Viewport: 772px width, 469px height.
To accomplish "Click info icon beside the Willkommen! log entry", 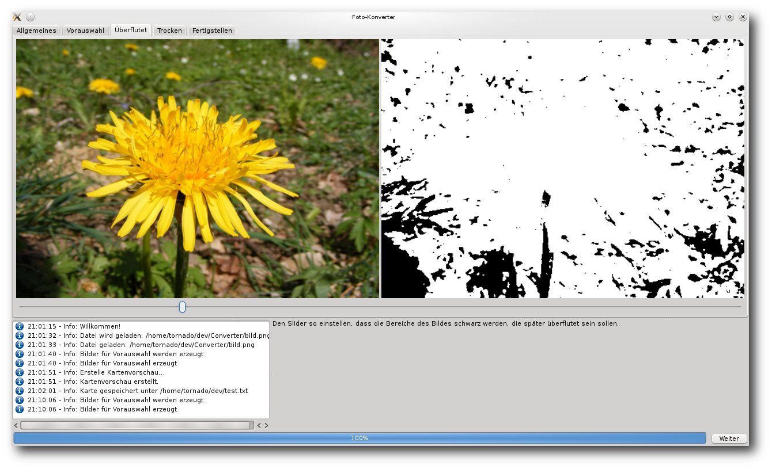I will [20, 326].
